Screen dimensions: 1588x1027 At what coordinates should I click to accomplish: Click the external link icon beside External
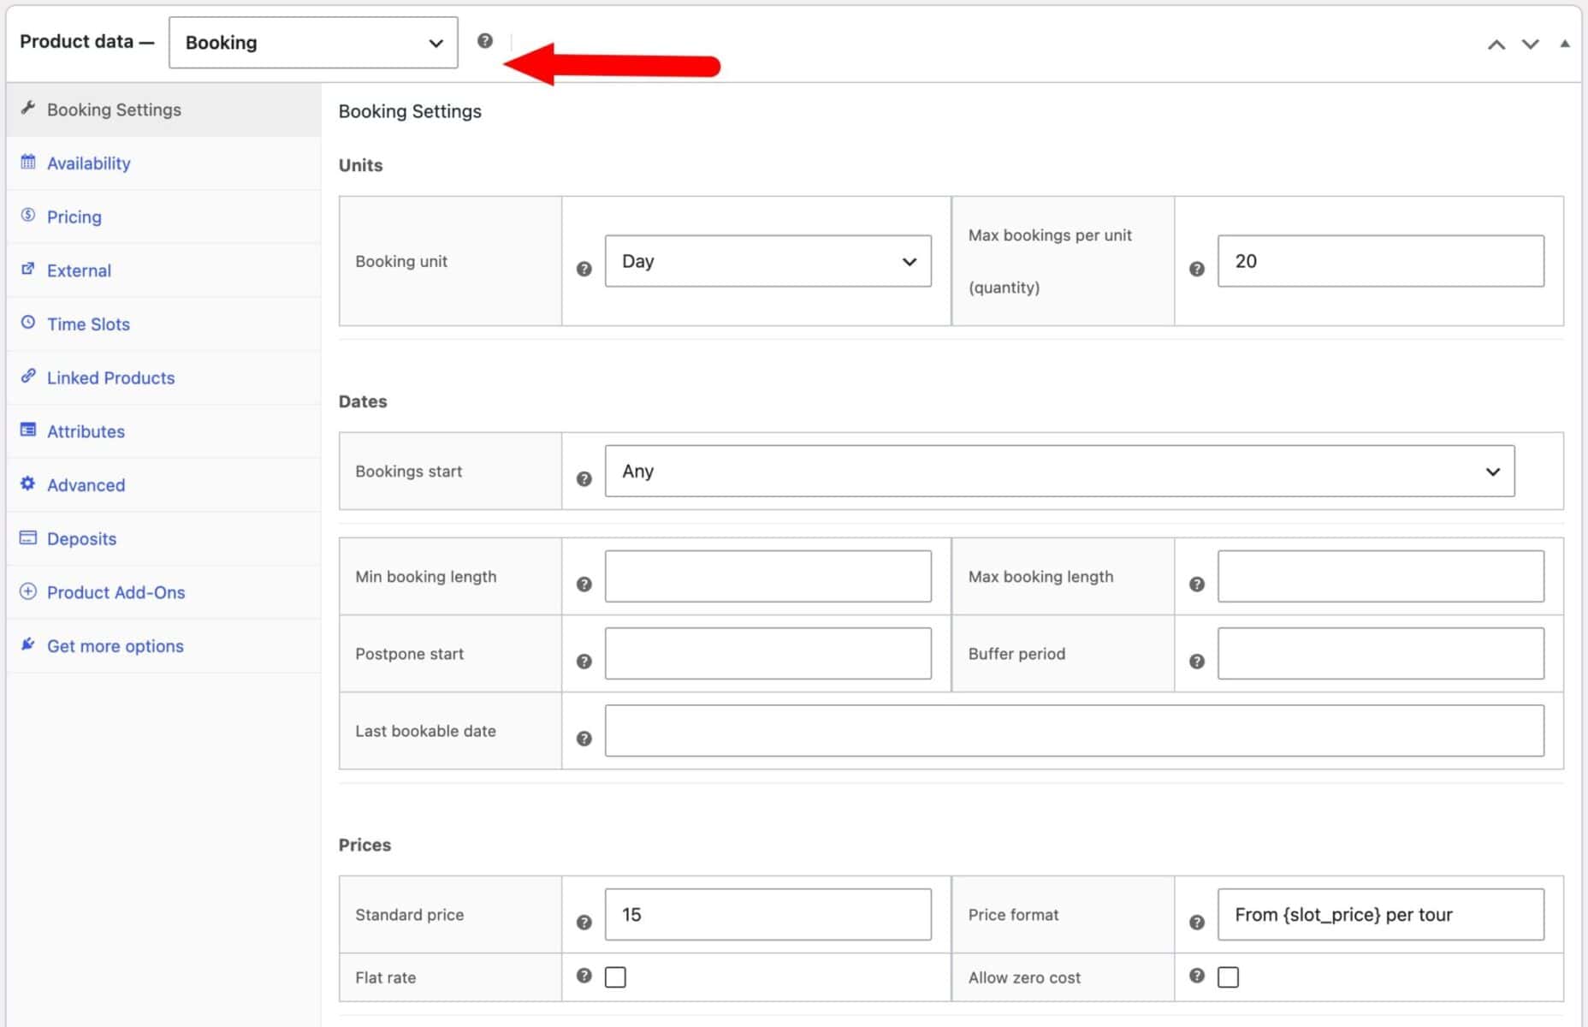coord(28,269)
